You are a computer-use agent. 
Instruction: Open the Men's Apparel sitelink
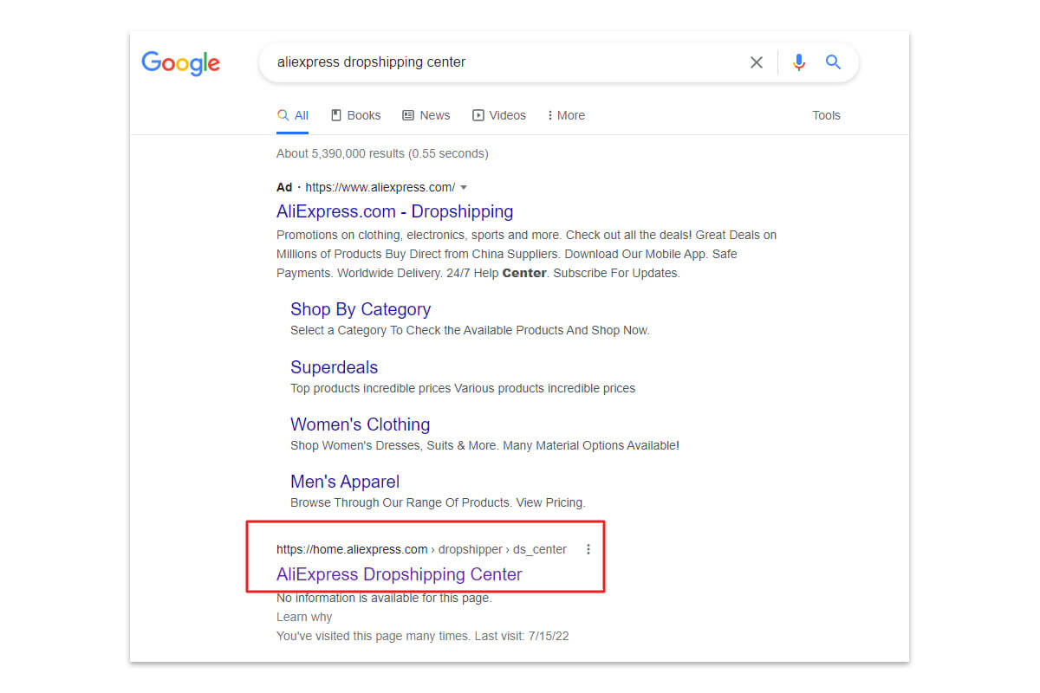(x=345, y=482)
